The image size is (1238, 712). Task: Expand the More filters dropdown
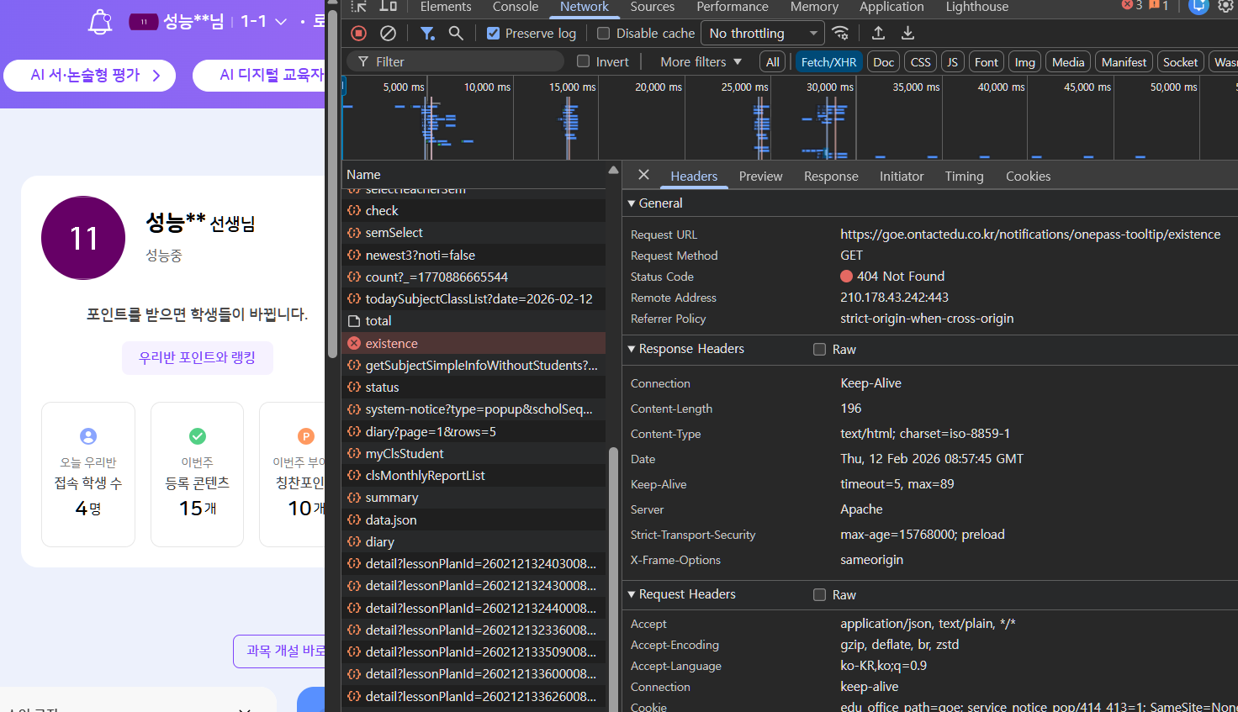click(x=701, y=61)
